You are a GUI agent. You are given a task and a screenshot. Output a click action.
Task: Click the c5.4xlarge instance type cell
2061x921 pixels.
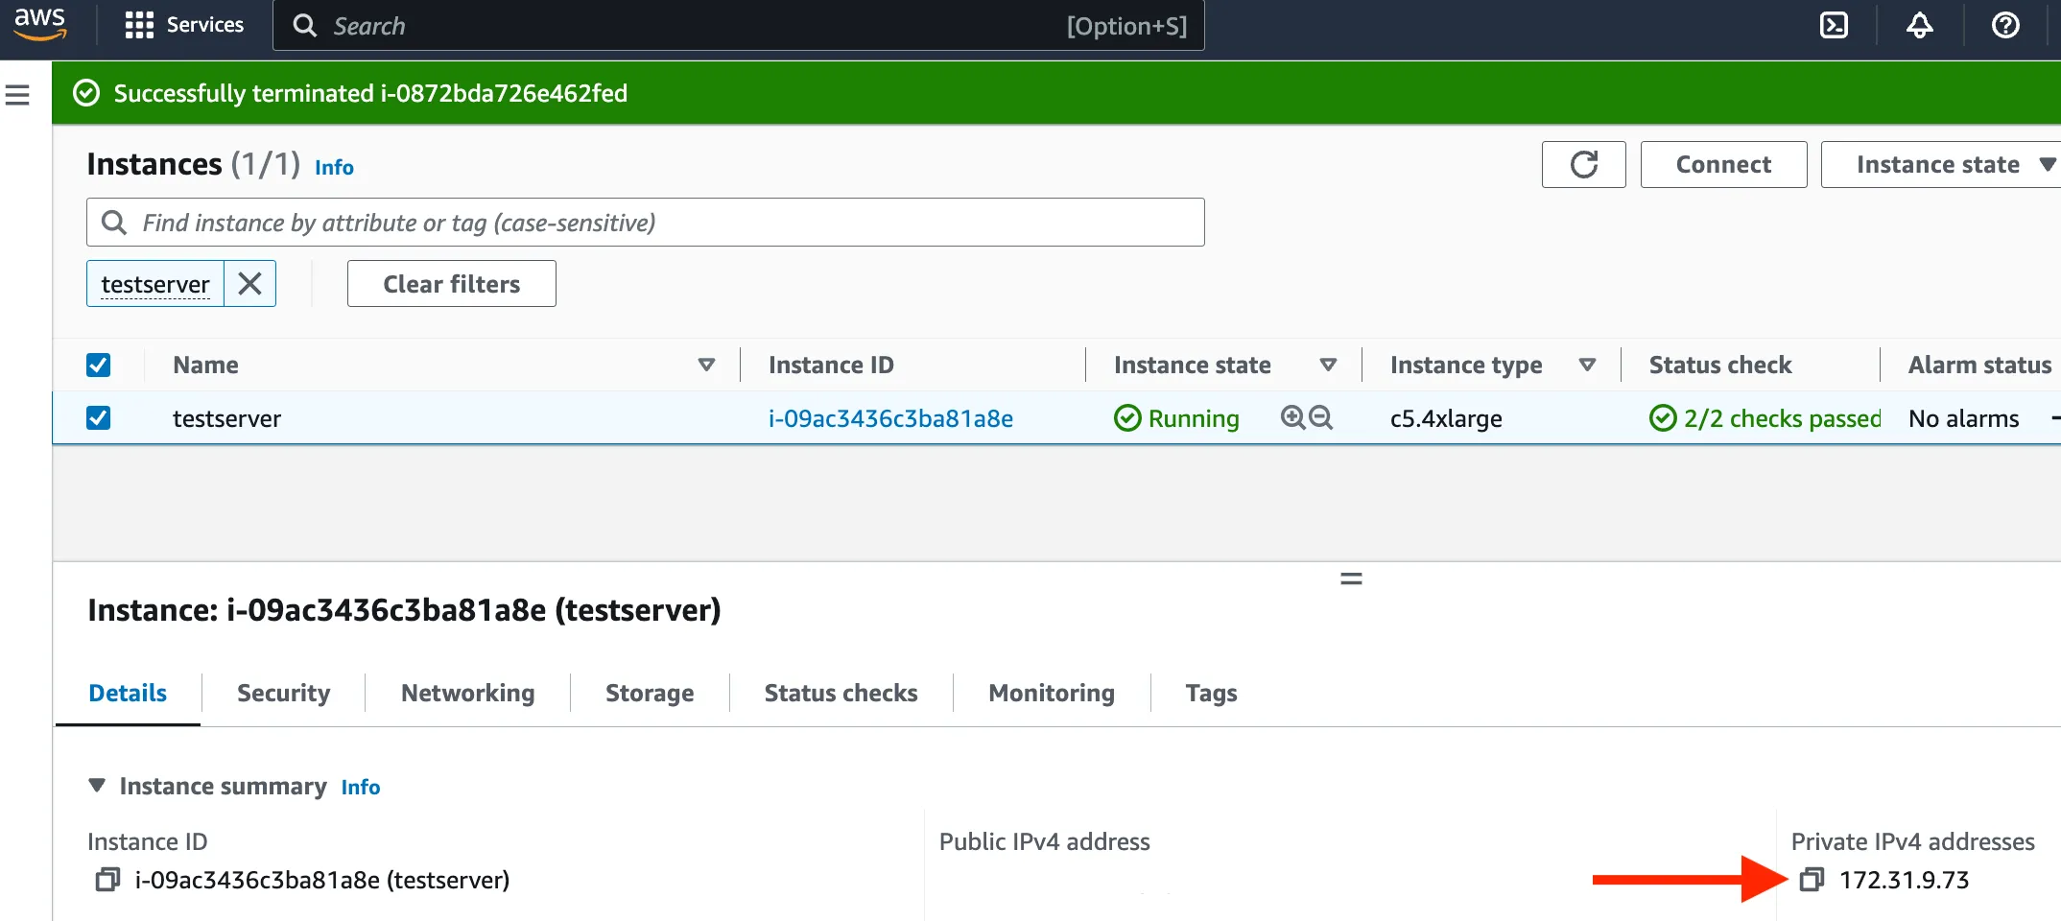tap(1446, 418)
